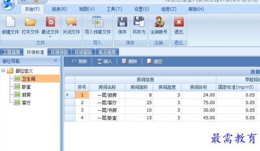Click the 新建文件 new file icon

point(10,22)
